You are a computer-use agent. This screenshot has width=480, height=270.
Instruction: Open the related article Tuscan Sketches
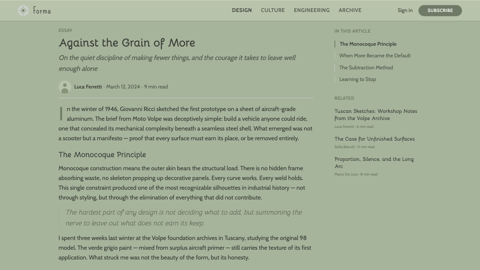tap(376, 115)
